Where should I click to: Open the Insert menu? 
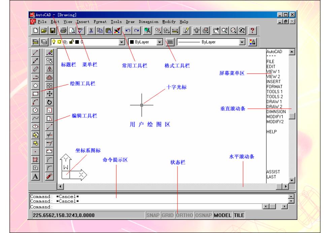tap(83, 22)
